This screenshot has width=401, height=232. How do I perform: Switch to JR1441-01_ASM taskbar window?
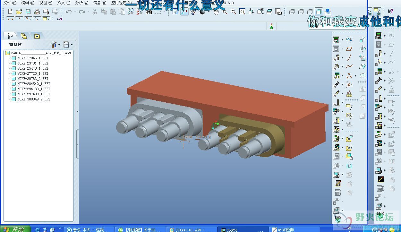click(192, 230)
